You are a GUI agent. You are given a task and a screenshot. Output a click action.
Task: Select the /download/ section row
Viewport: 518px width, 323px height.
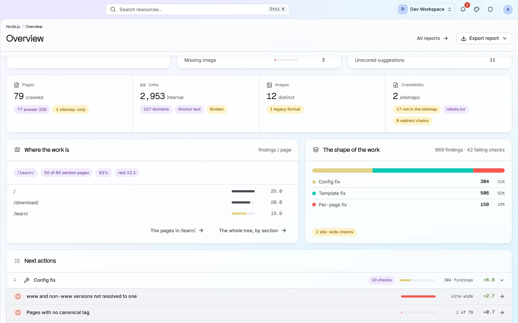click(153, 203)
